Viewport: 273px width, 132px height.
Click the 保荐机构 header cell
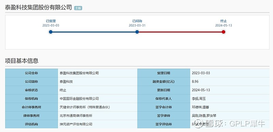[31, 98]
